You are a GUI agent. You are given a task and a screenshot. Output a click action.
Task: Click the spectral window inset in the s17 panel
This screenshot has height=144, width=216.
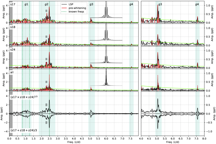coord(106,10)
